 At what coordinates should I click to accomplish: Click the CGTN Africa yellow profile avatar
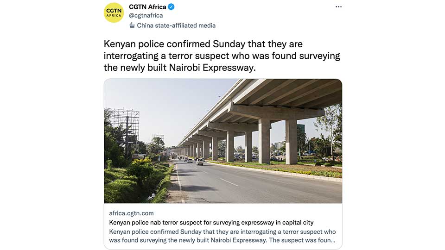114,13
